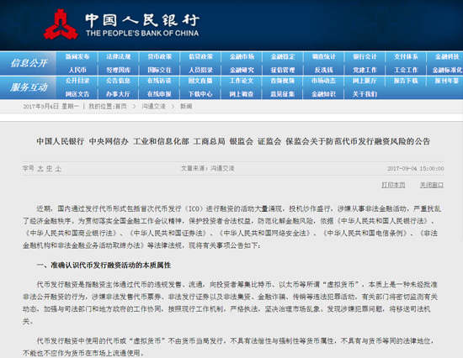Select 网上调查 in the navigation
The image size is (463, 358).
(x=242, y=94)
